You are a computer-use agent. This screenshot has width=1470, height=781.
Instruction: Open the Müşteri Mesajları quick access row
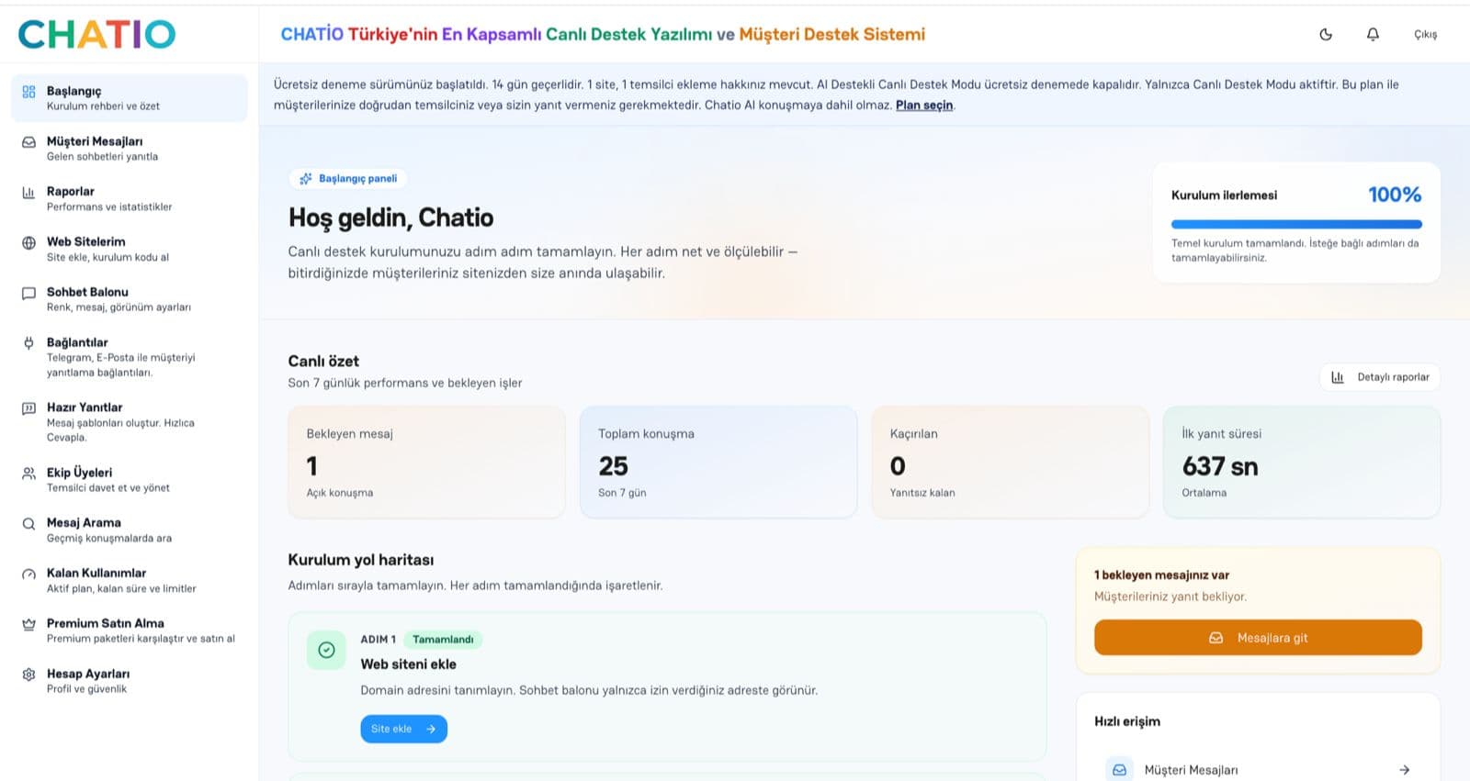point(1258,770)
